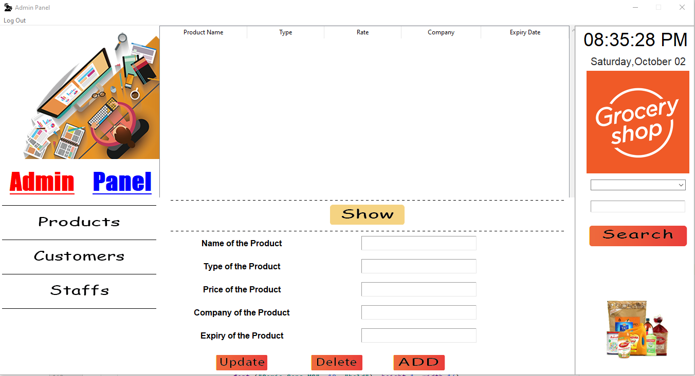Click the 08:35:28 PM clock
Image resolution: width=695 pixels, height=376 pixels.
(x=635, y=40)
